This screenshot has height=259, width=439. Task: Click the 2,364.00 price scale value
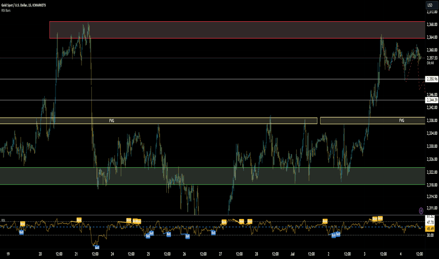click(432, 37)
